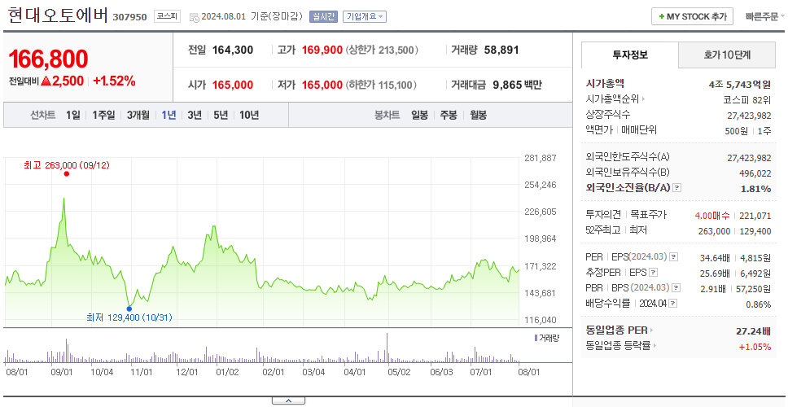Image resolution: width=788 pixels, height=407 pixels.
Task: Click the 전일 164,300 value
Action: coord(233,50)
